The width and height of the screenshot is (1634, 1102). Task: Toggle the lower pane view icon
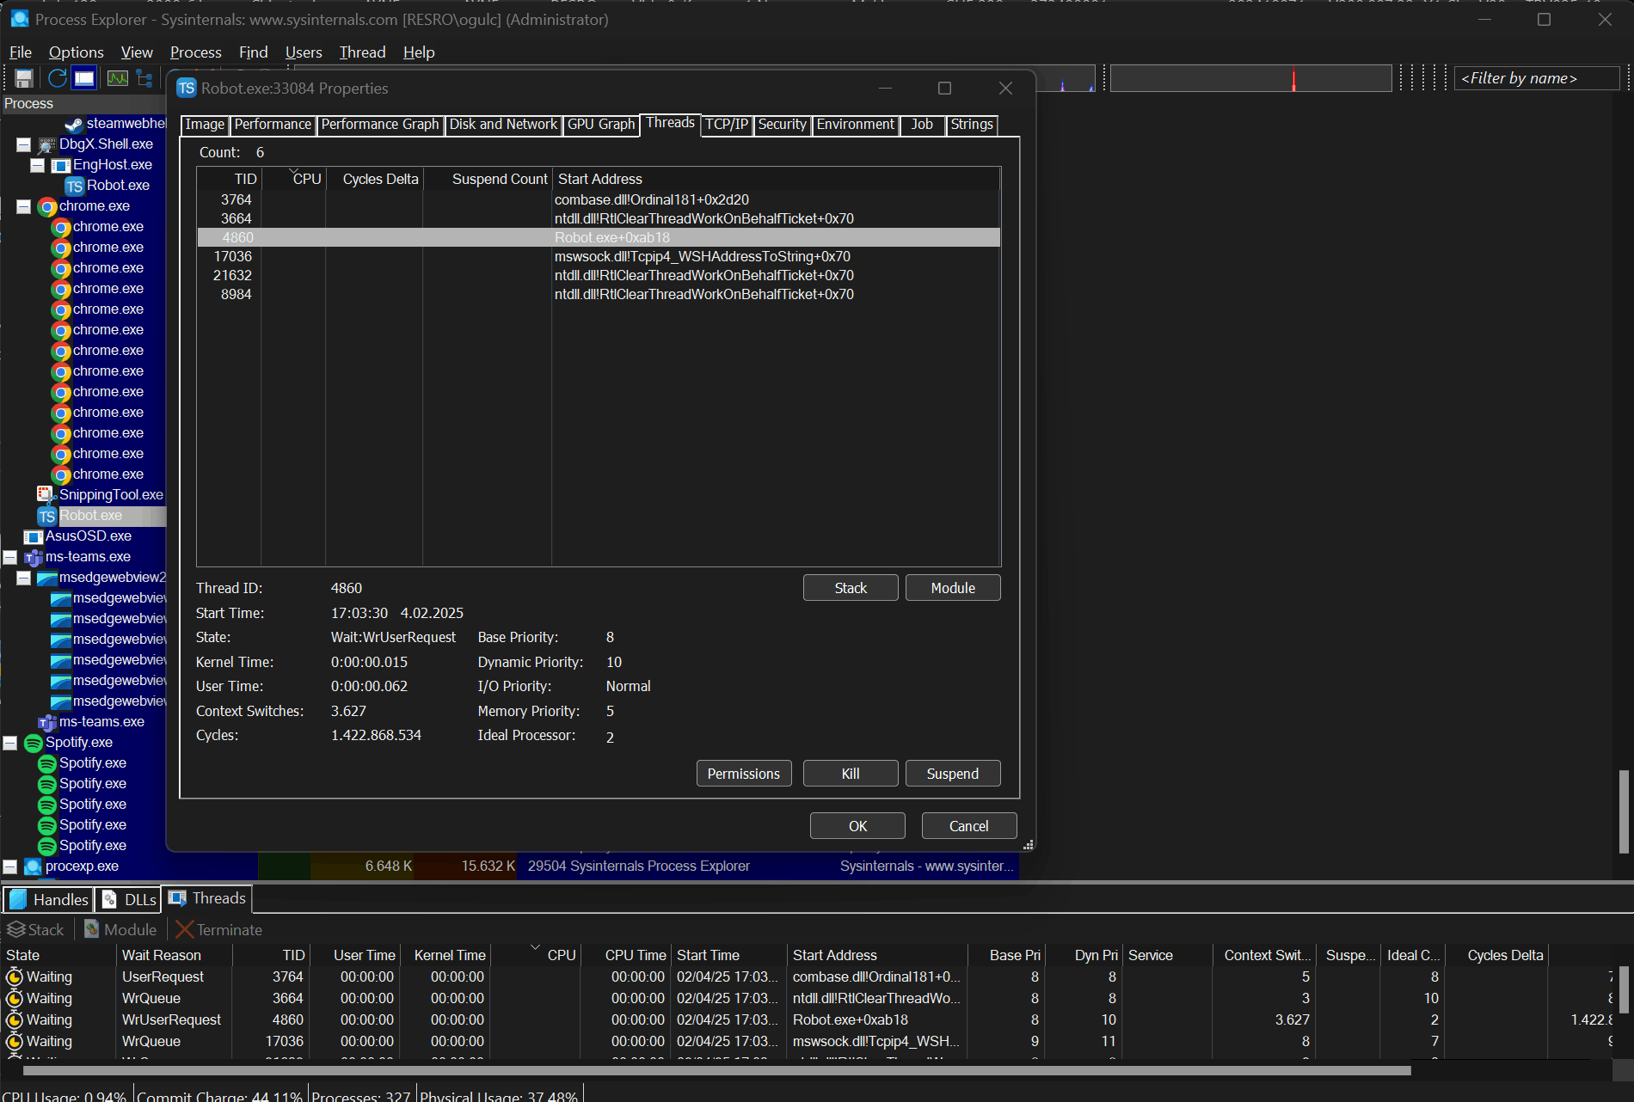point(84,79)
